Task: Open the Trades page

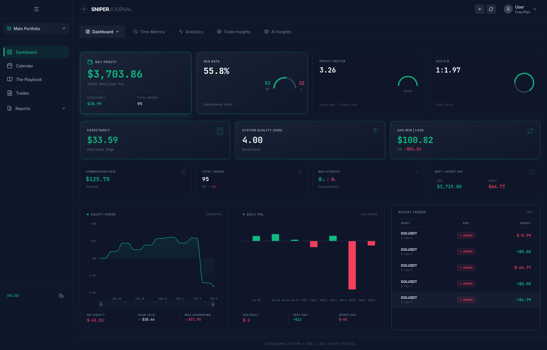Action: 36,93
